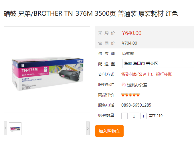Click the payment method text 货到付款(公务卡)、银行转账
This screenshot has width=194, height=141.
(x=147, y=74)
